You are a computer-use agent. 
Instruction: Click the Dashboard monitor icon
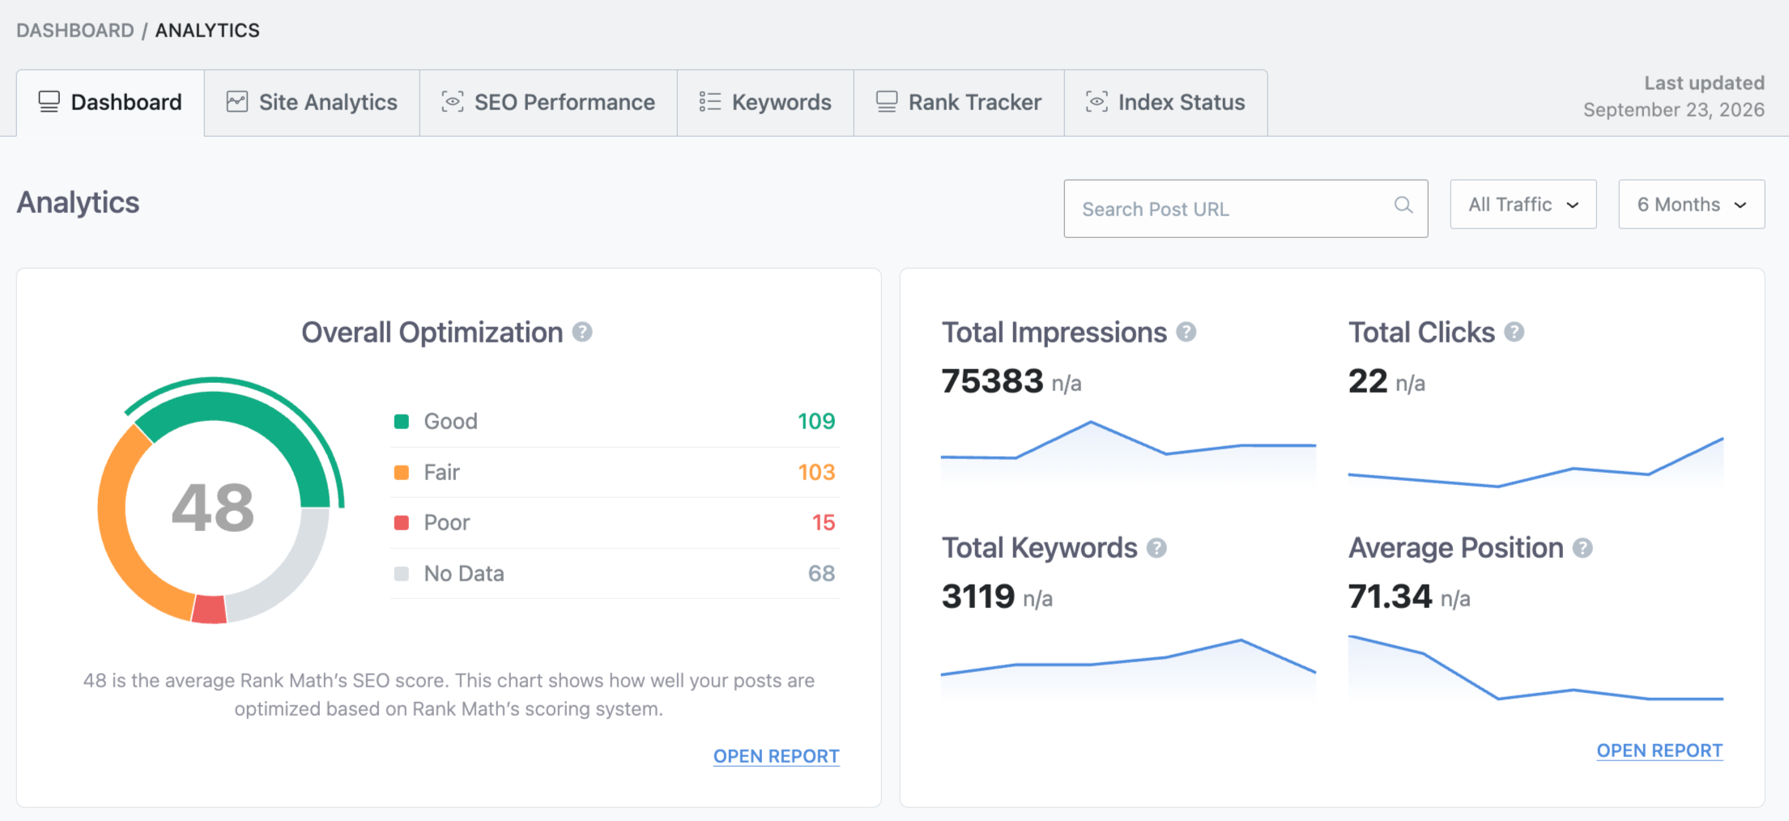pos(49,102)
